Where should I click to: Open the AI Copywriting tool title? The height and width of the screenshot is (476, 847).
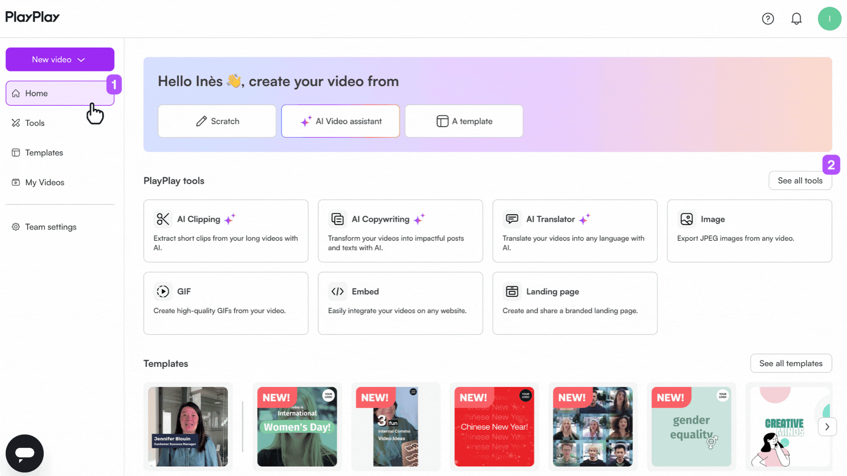[x=380, y=219]
